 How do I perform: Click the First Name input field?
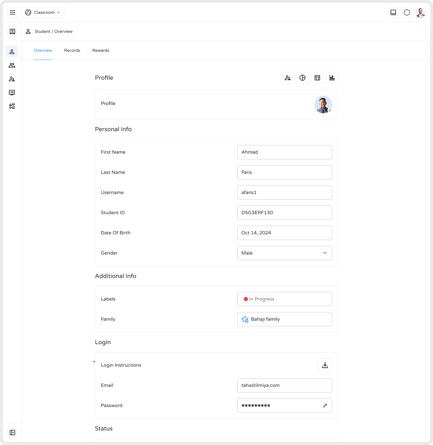pos(284,152)
